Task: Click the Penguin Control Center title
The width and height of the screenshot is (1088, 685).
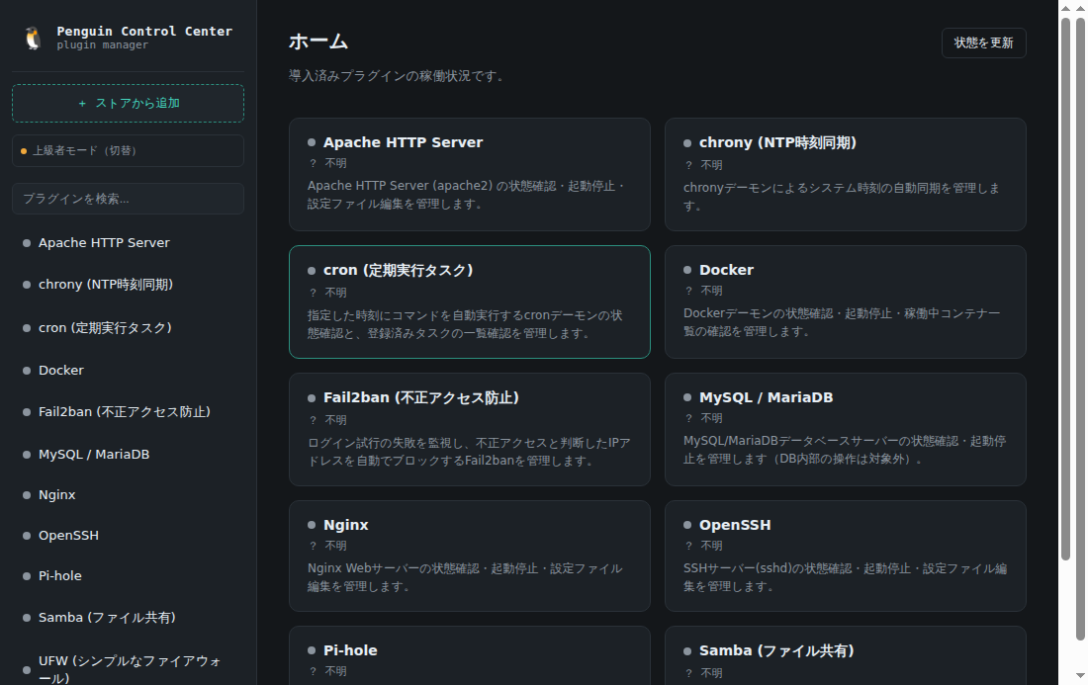Action: click(144, 32)
